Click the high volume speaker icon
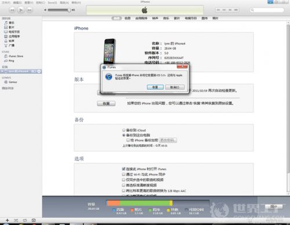This screenshot has width=290, height=225. (74, 10)
